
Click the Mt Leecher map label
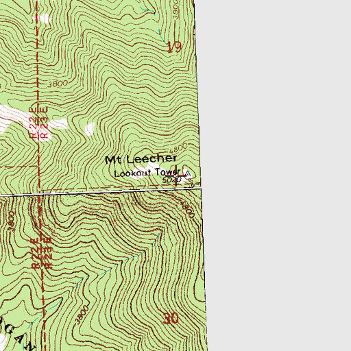tap(141, 159)
